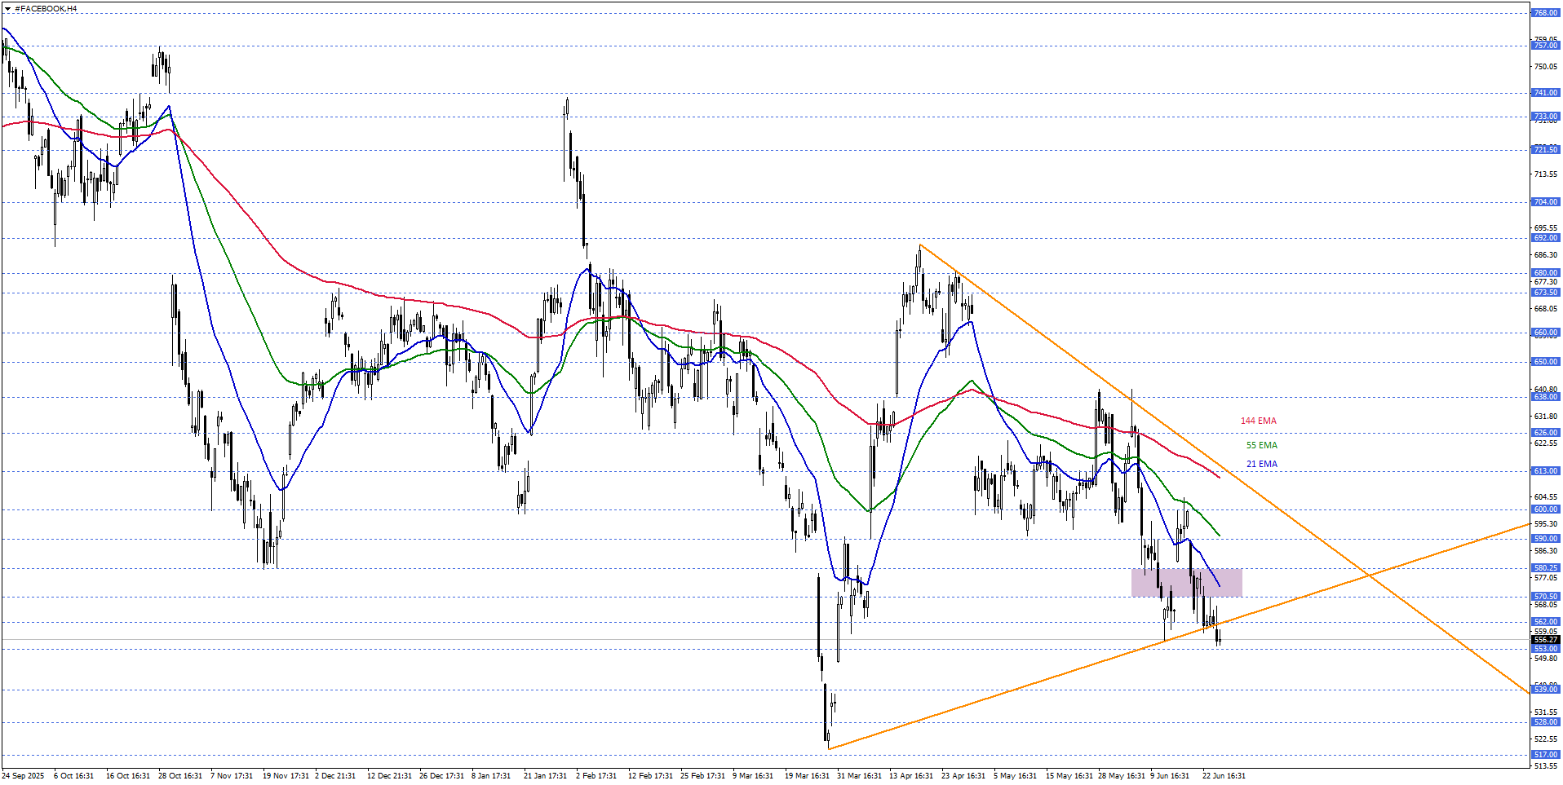The width and height of the screenshot is (1563, 785).
Task: Click the 600.00 level price tag
Action: pyautogui.click(x=1546, y=509)
